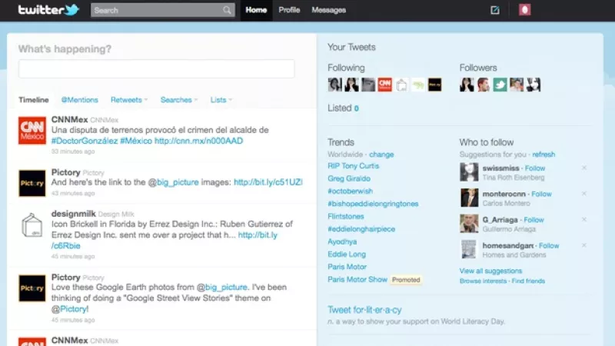This screenshot has width=615, height=346.
Task: Open the #bishopeddielongringtones trend
Action: tap(373, 204)
